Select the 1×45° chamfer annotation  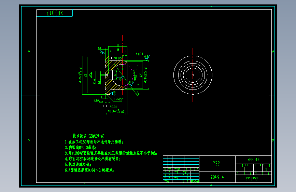pos(118,99)
